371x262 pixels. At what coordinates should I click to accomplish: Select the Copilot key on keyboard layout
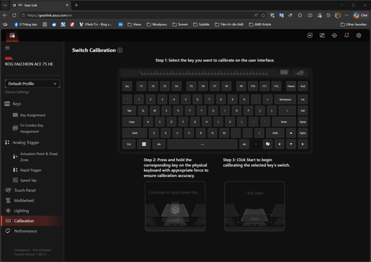tap(267, 144)
